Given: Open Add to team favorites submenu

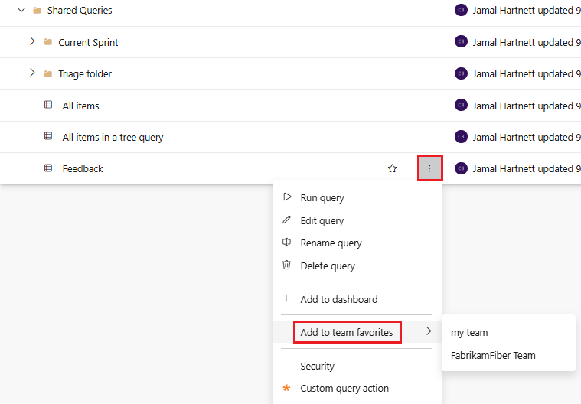Looking at the screenshot, I should (347, 332).
